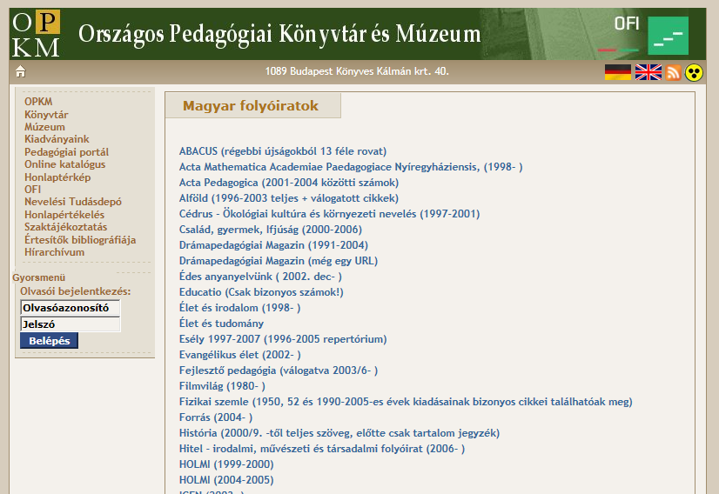Open Értesítők bibliográfiája menu item

click(x=80, y=240)
